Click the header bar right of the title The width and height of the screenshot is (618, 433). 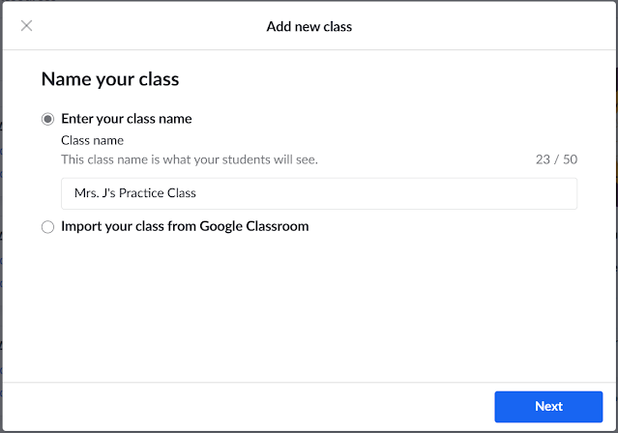click(x=484, y=26)
